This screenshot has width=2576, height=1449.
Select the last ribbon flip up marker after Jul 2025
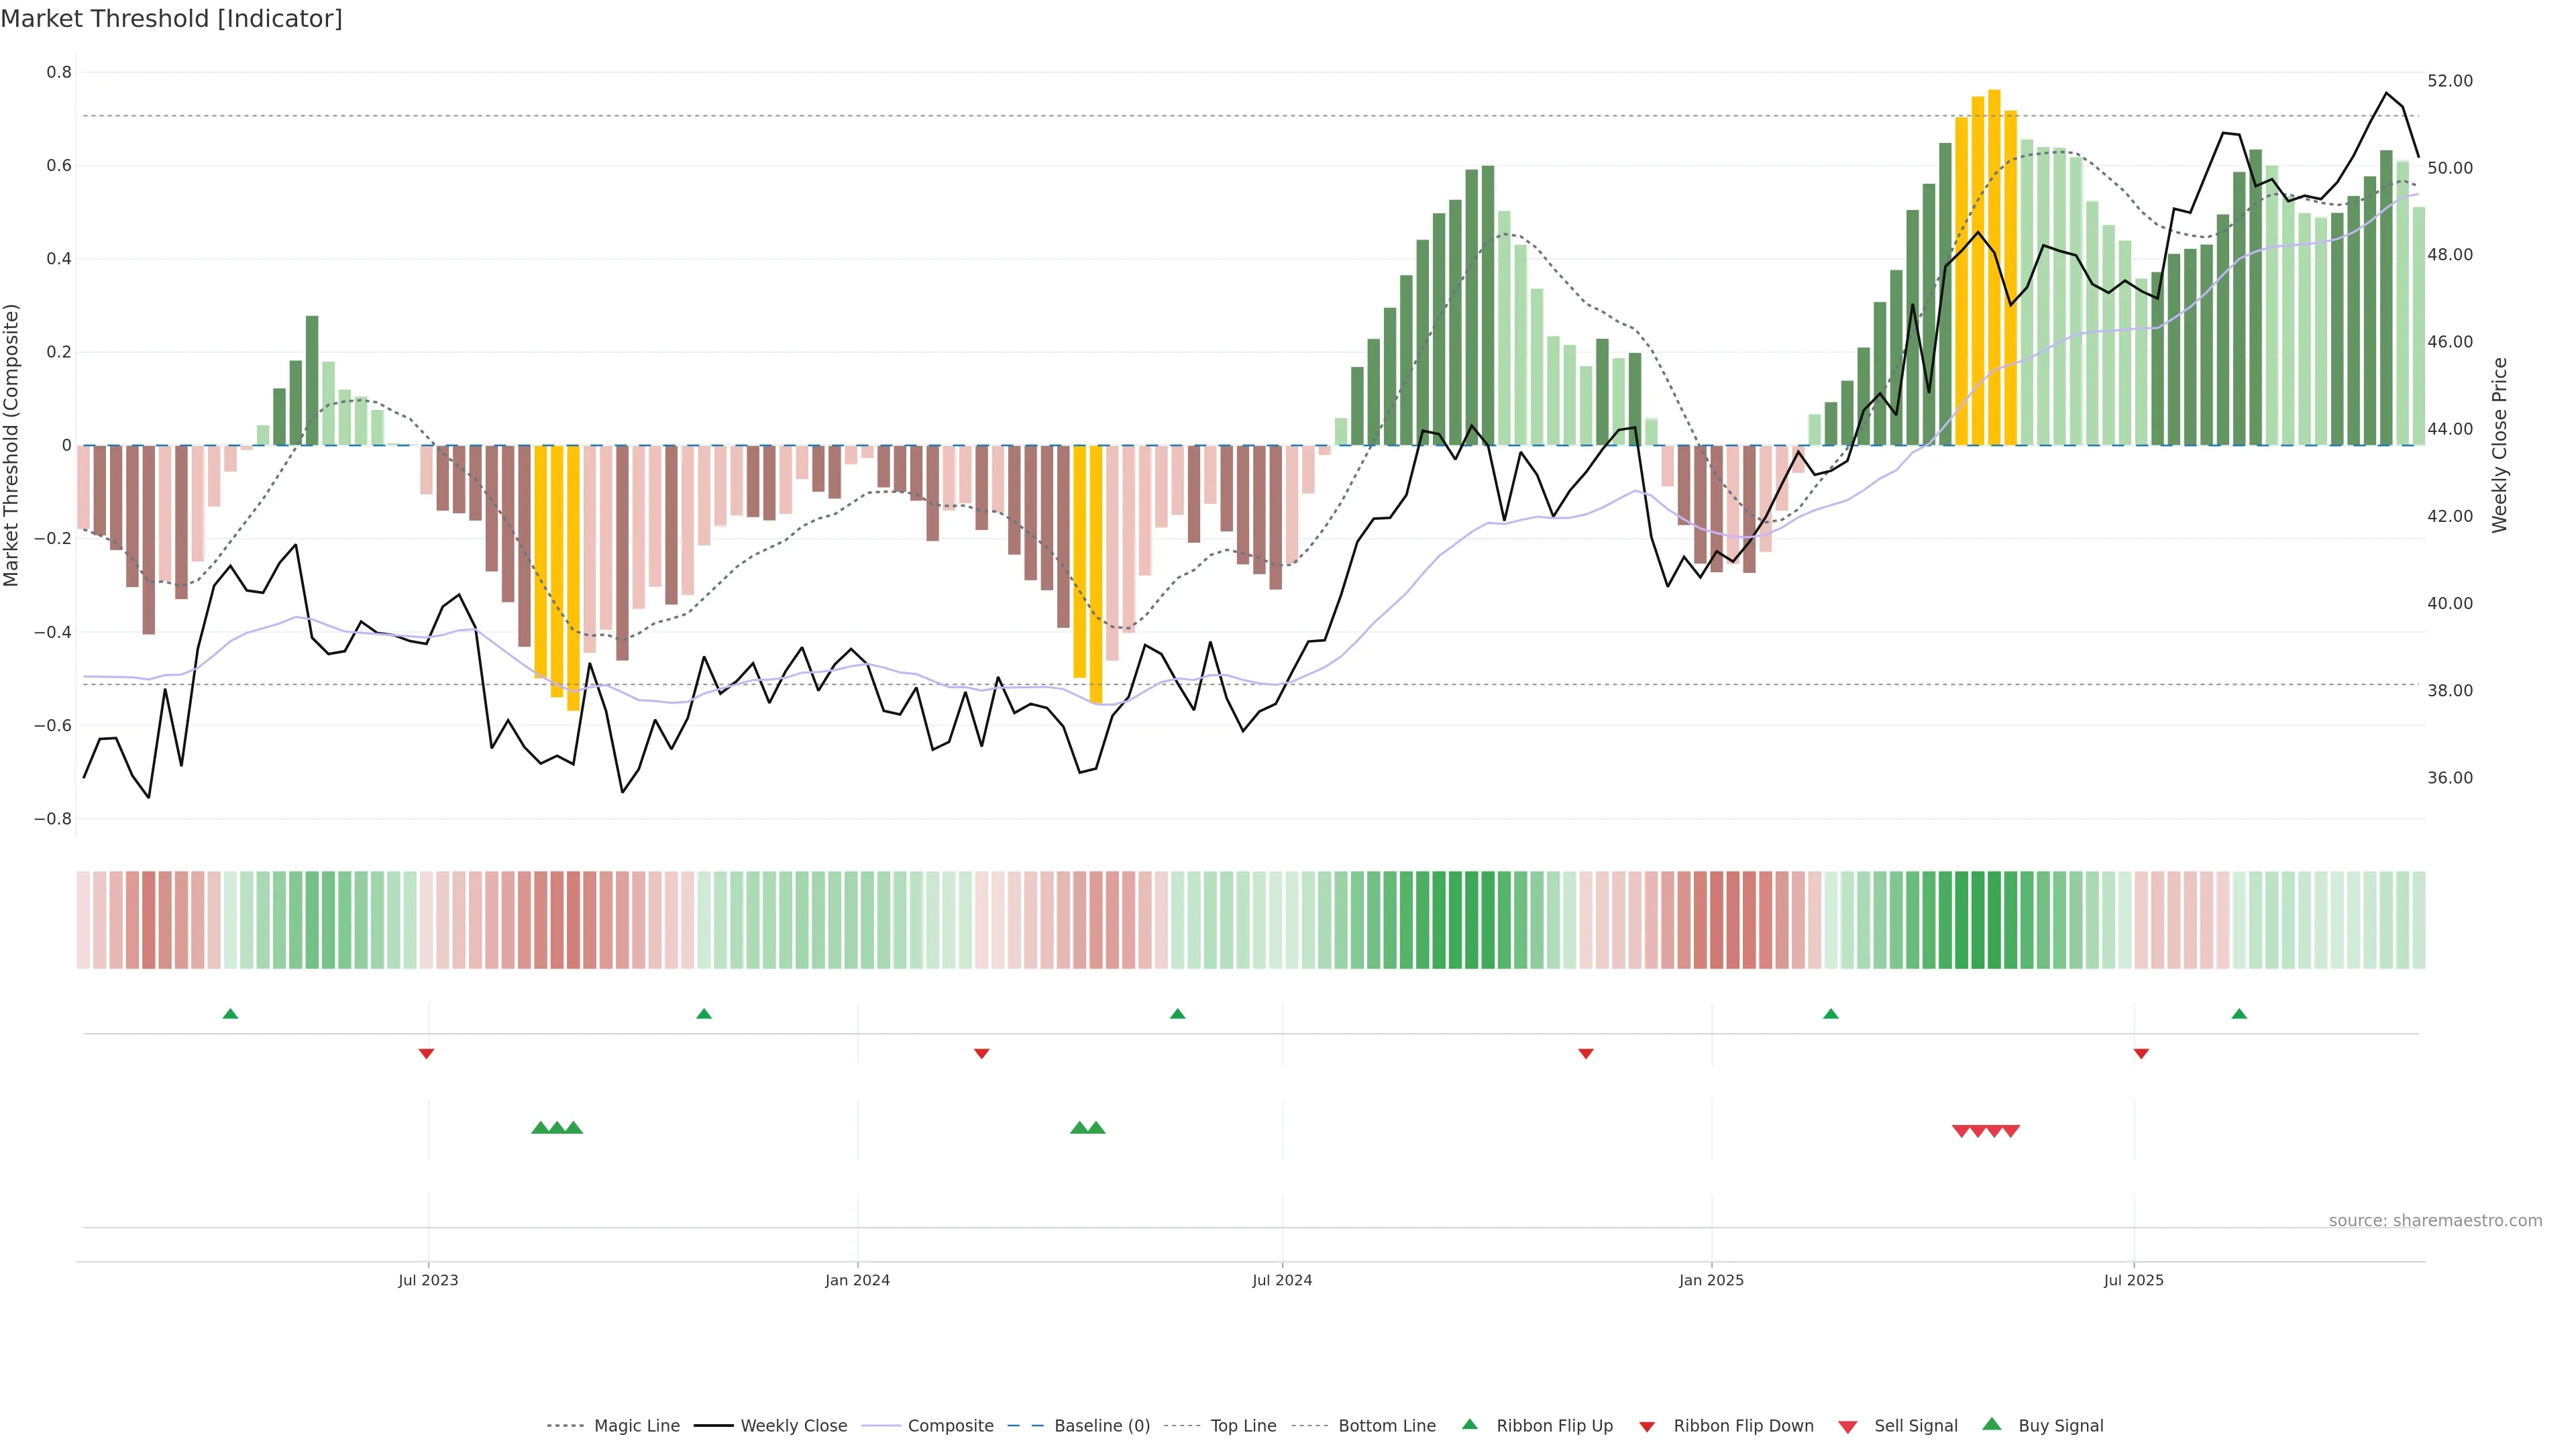[2239, 1014]
